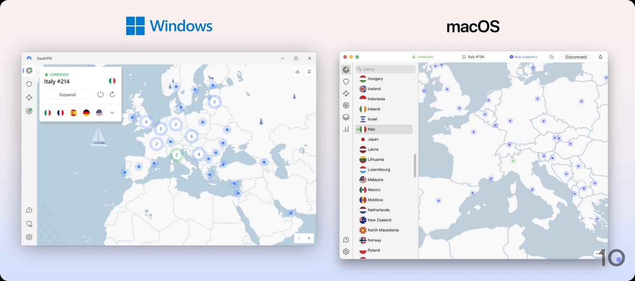Select Malaysia in the country list
The width and height of the screenshot is (635, 281).
(384, 180)
